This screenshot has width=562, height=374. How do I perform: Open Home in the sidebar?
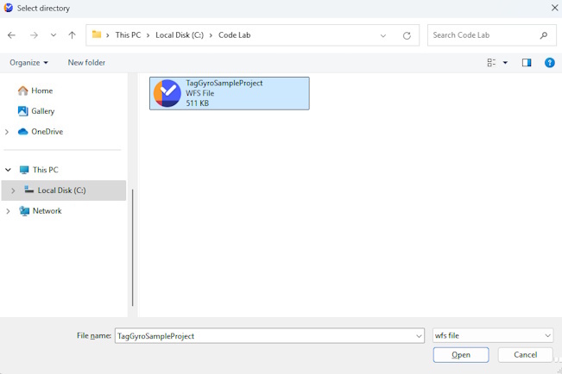coord(41,90)
